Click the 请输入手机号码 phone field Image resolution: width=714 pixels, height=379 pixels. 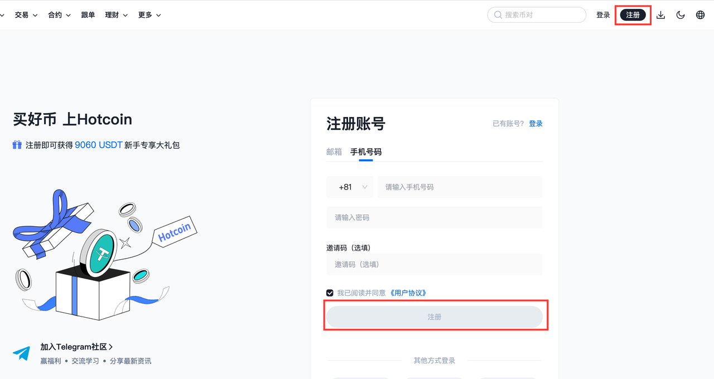pyautogui.click(x=459, y=187)
